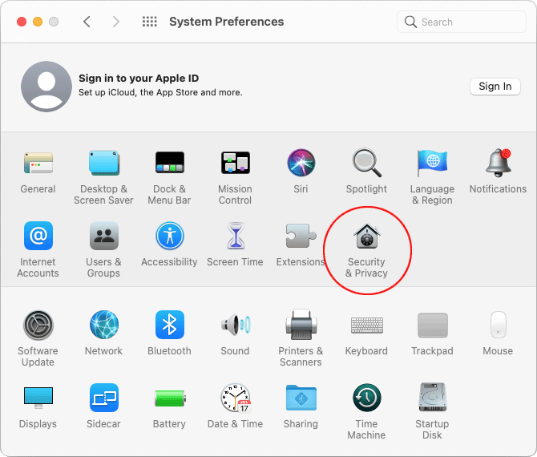Open Screen Time settings
Screen dimensions: 537x457
(236, 236)
